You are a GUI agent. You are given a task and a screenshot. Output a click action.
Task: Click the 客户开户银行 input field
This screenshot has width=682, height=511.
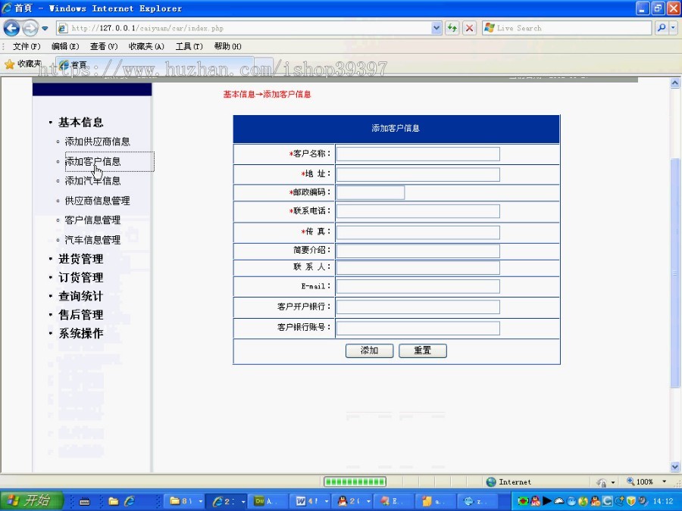[x=418, y=307]
